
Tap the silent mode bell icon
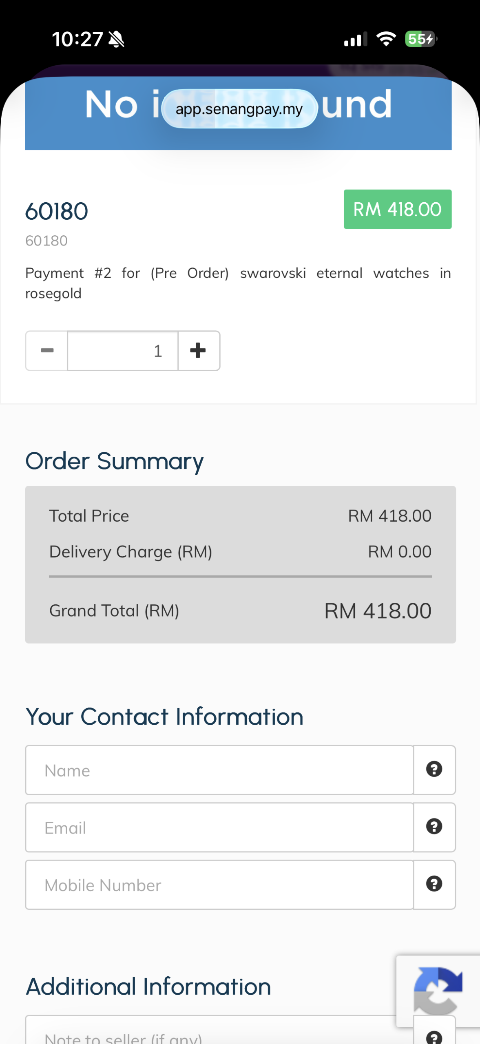pos(117,40)
